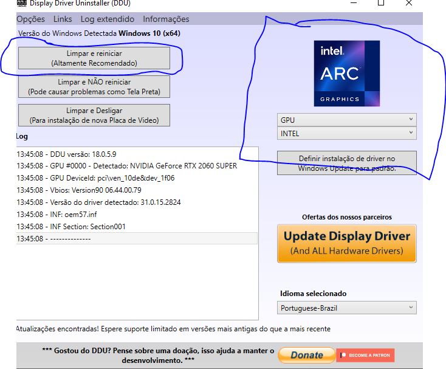
Task: Click the Donate button
Action: (307, 355)
